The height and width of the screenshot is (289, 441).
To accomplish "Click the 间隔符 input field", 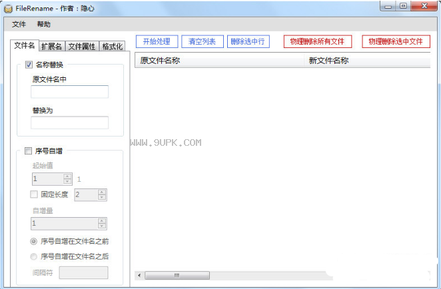I will tap(83, 273).
